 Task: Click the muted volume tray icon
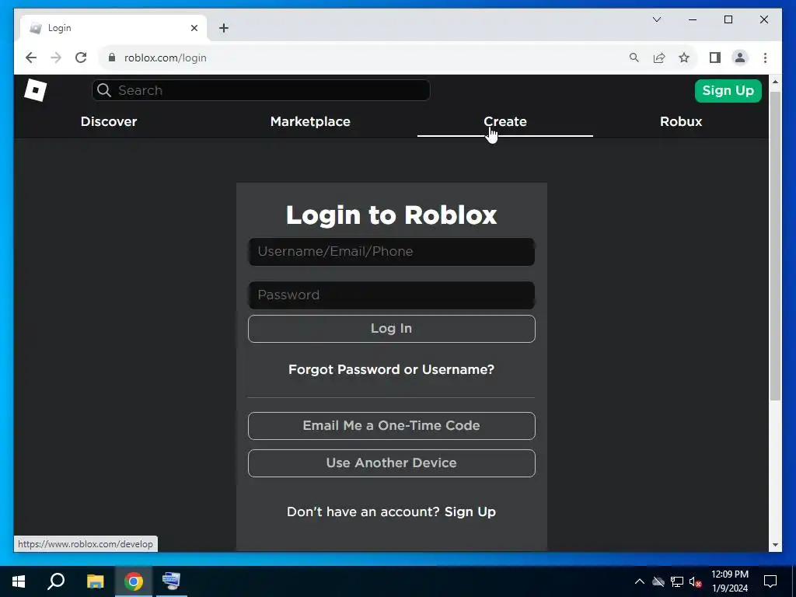[695, 581]
